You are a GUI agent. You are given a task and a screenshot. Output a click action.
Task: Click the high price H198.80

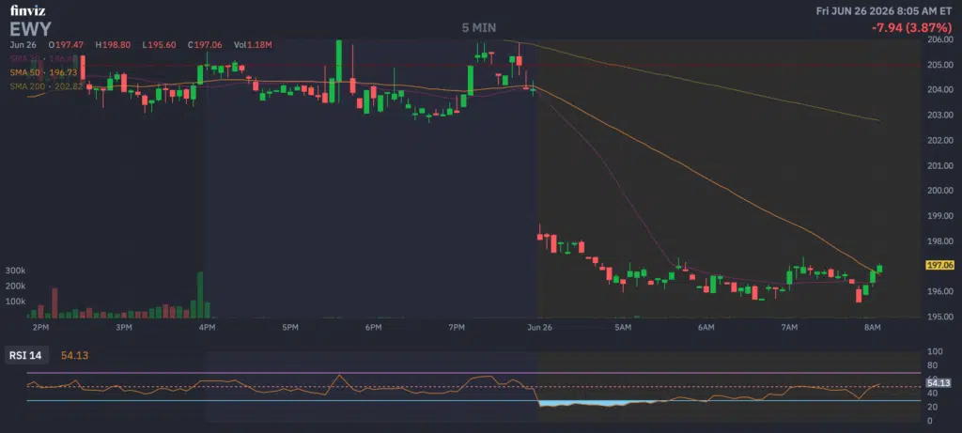point(113,45)
